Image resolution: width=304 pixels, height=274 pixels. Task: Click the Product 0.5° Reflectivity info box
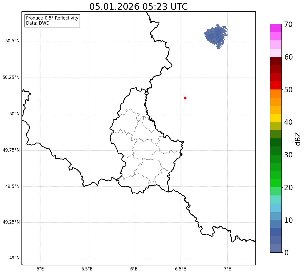(x=52, y=21)
